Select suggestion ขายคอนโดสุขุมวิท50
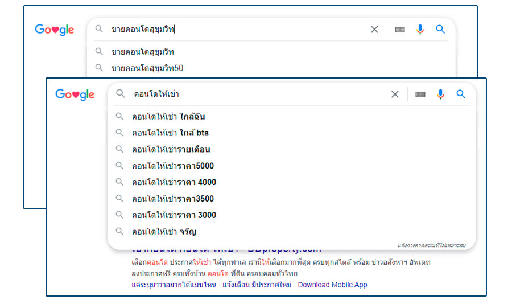The image size is (512, 300). 147,68
